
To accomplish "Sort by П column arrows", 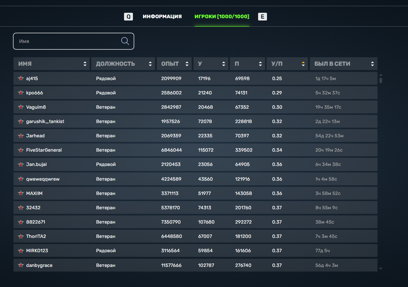I will [260, 64].
